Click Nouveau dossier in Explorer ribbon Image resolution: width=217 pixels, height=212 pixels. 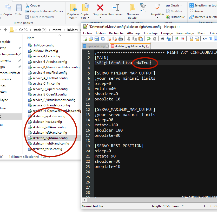tap(133, 12)
